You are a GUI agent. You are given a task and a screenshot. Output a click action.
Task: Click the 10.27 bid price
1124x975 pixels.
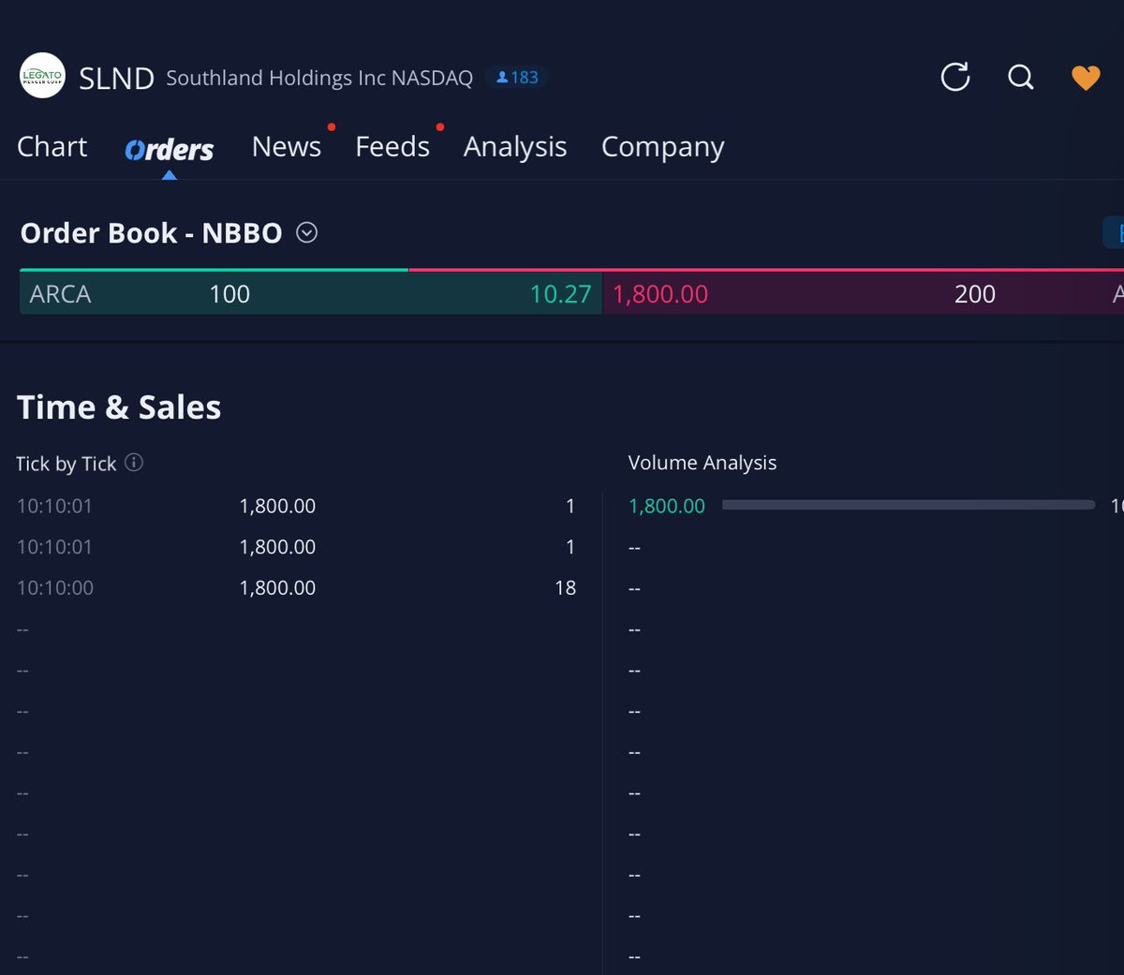click(560, 294)
